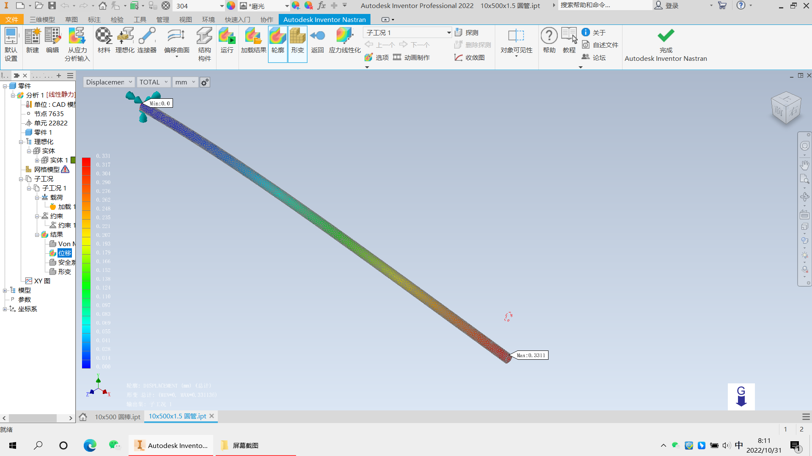
Task: Open the TOTAL component dropdown
Action: pyautogui.click(x=154, y=82)
